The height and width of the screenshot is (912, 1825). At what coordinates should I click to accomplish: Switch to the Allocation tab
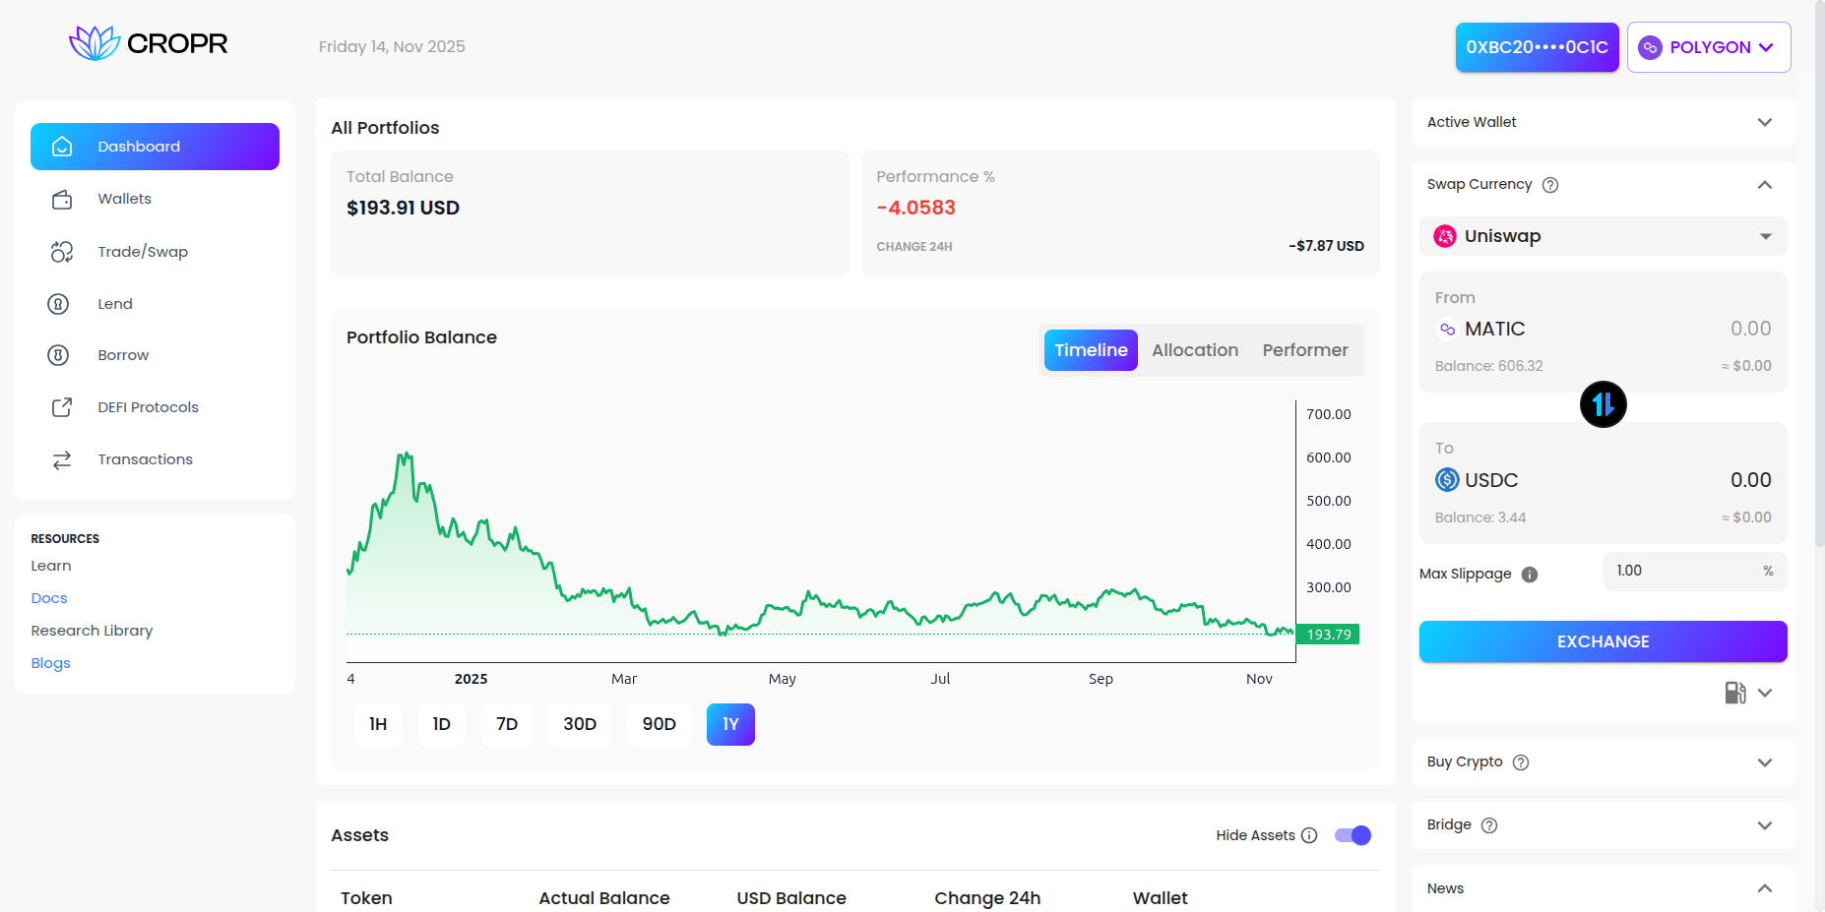1195,350
